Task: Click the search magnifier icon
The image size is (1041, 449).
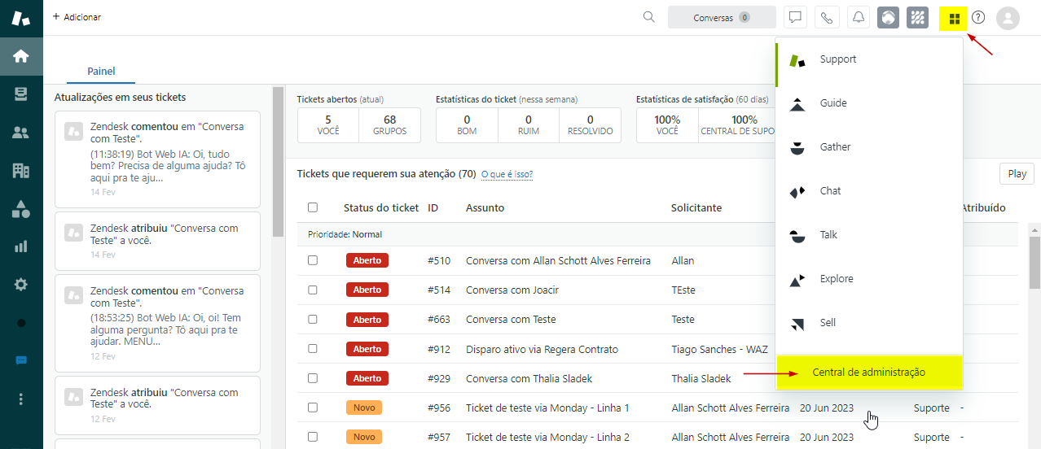Action: [648, 17]
